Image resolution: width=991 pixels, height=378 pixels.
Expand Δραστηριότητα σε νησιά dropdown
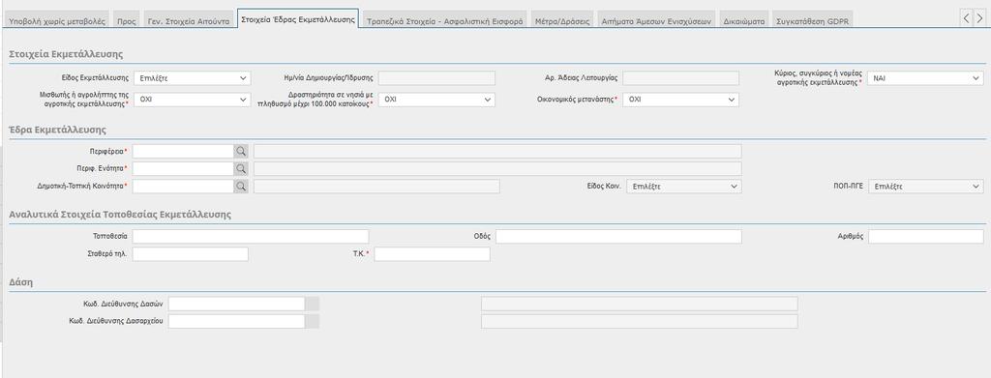pos(436,100)
